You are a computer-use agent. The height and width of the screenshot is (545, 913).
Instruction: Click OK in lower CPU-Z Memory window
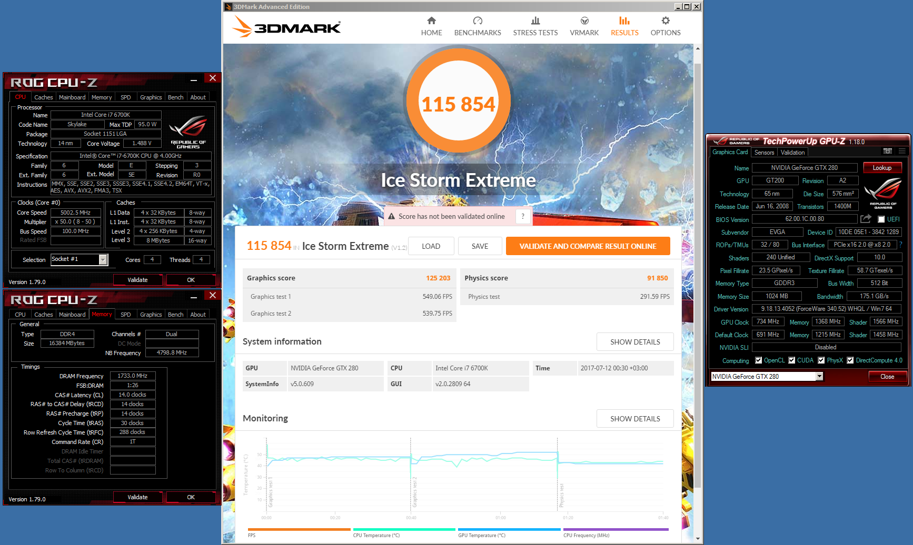pyautogui.click(x=191, y=497)
